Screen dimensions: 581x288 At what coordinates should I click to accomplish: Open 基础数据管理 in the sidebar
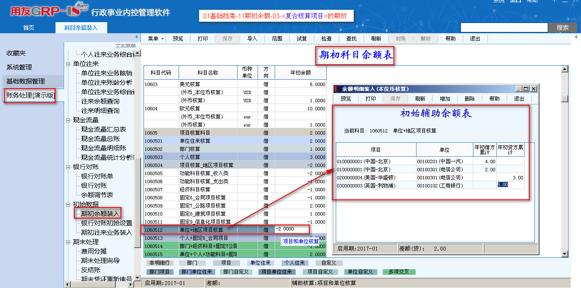[x=25, y=81]
